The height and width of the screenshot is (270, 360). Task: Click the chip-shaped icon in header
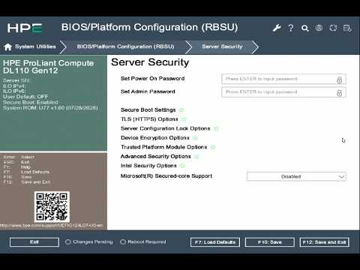333,28
